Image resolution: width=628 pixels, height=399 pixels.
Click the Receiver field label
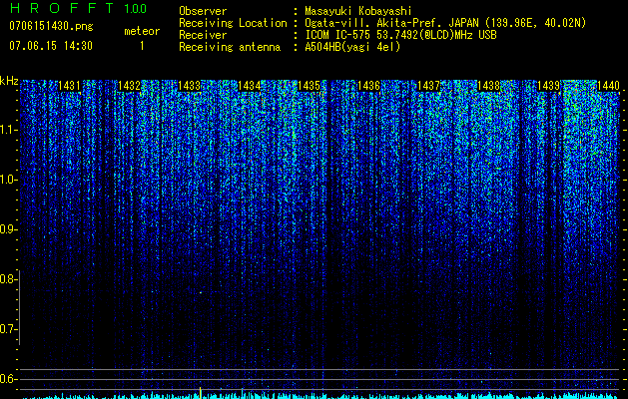tap(203, 35)
